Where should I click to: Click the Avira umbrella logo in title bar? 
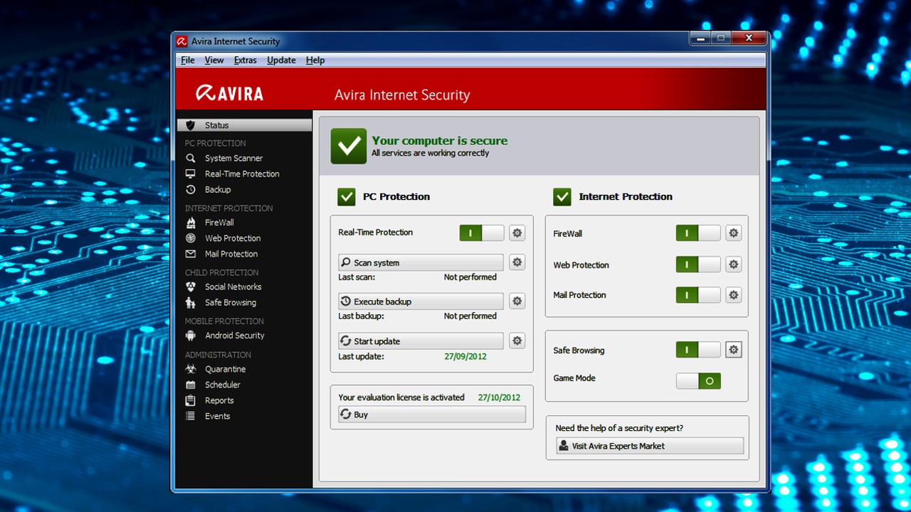click(x=181, y=41)
